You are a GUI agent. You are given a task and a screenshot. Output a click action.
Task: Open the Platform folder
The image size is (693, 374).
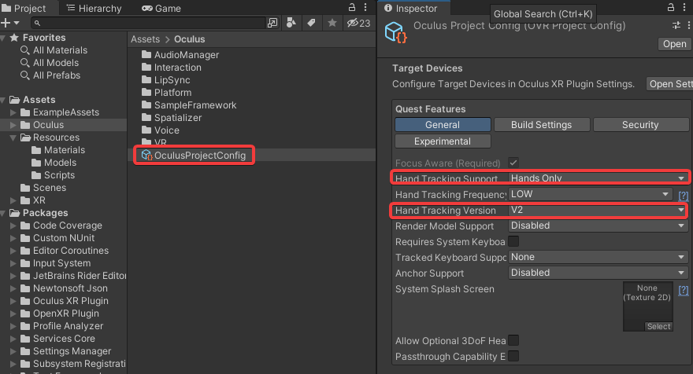click(167, 93)
